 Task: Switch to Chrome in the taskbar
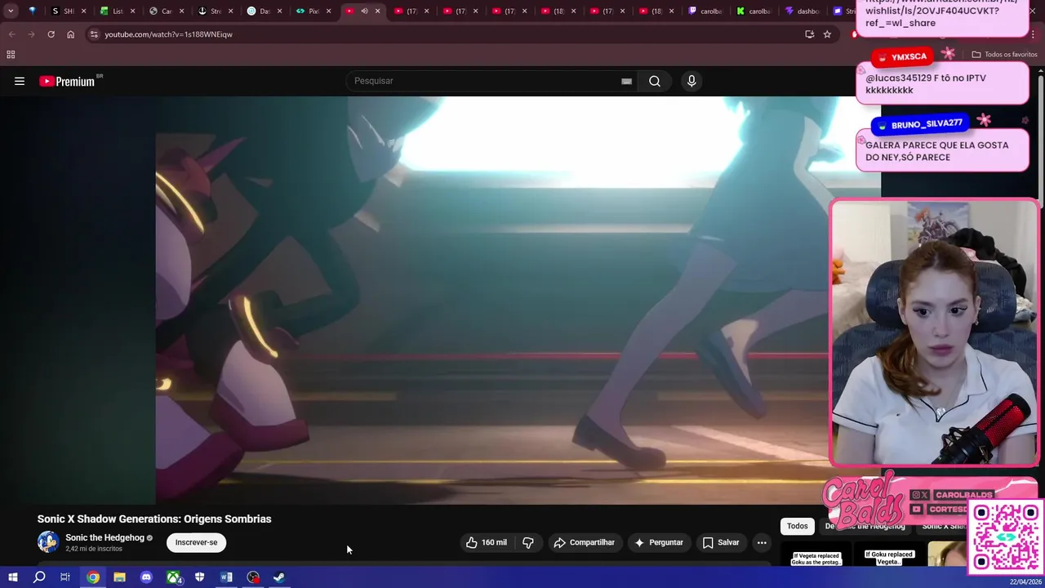pyautogui.click(x=93, y=577)
